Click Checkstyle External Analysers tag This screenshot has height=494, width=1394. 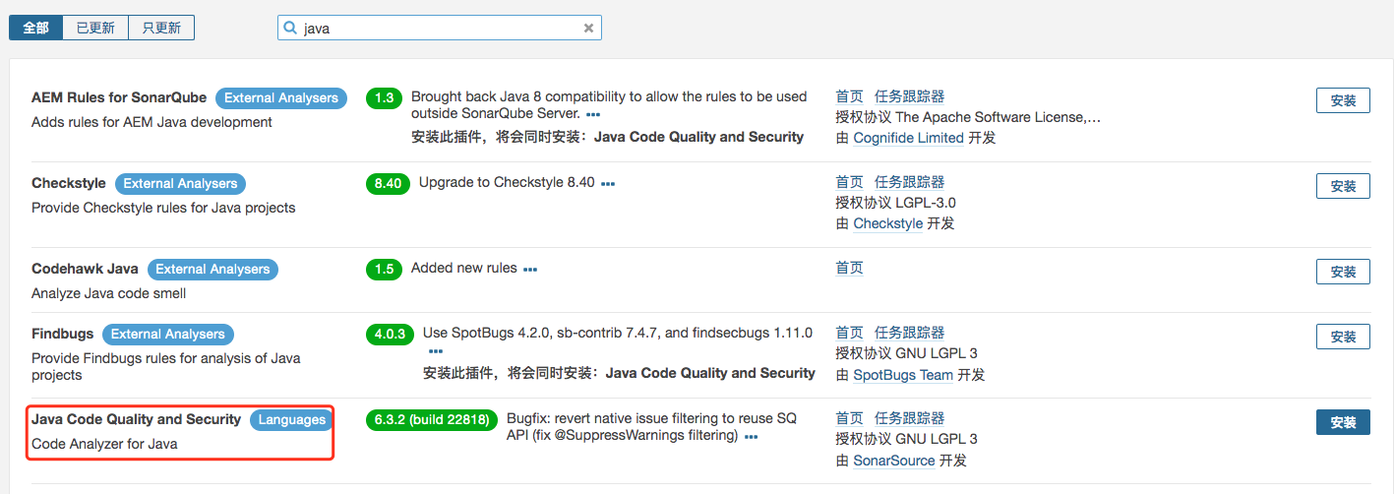tap(180, 184)
